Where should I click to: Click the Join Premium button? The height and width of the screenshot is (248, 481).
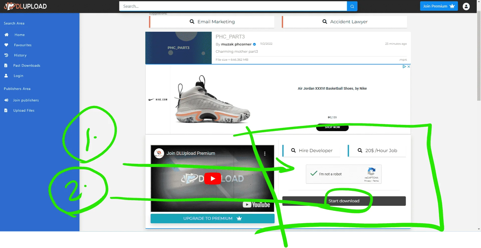click(x=439, y=6)
